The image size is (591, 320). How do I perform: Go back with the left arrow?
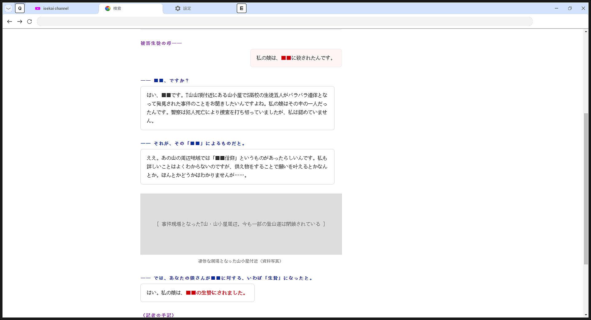[x=10, y=22]
